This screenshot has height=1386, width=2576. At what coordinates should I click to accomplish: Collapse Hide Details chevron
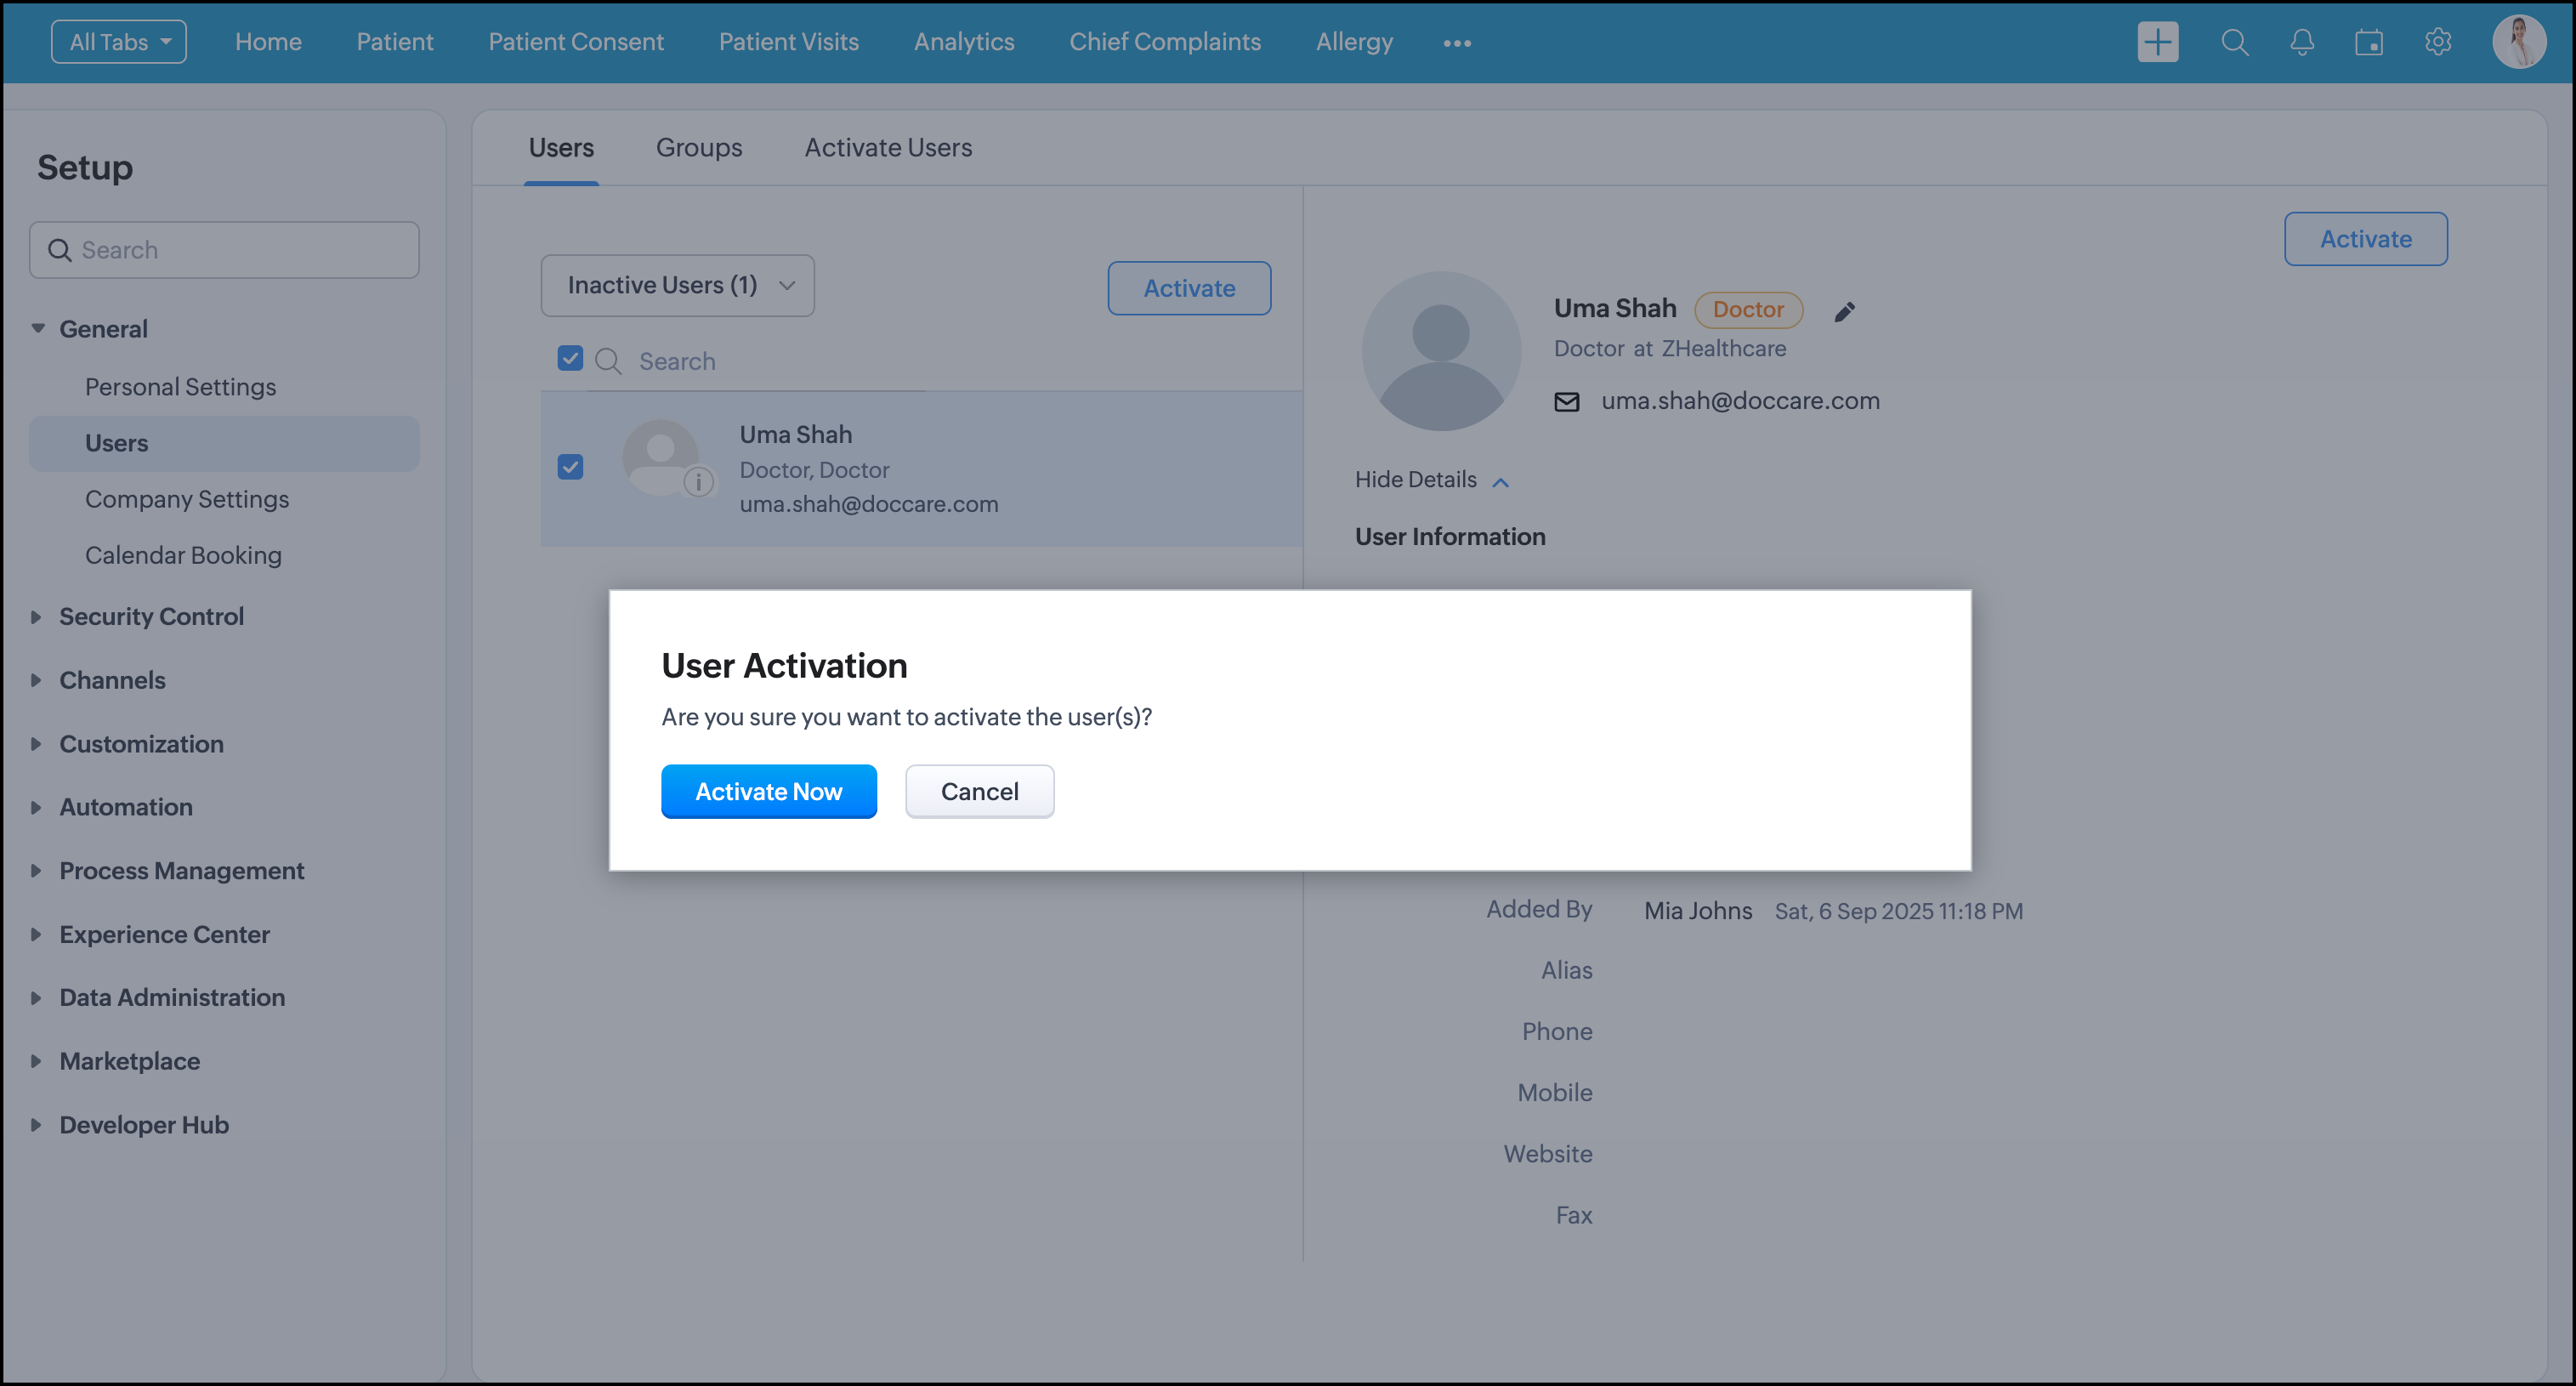click(x=1500, y=482)
